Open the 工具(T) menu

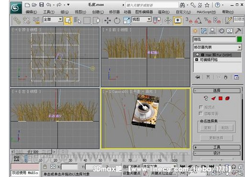pyautogui.click(x=49, y=12)
